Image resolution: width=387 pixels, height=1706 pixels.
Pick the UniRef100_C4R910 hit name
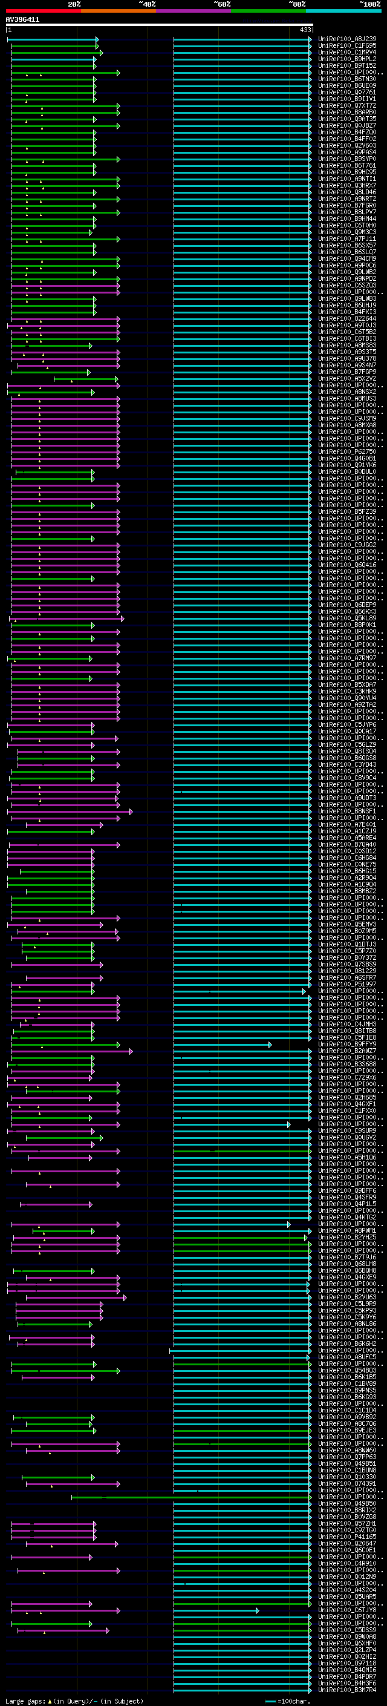tap(347, 1564)
